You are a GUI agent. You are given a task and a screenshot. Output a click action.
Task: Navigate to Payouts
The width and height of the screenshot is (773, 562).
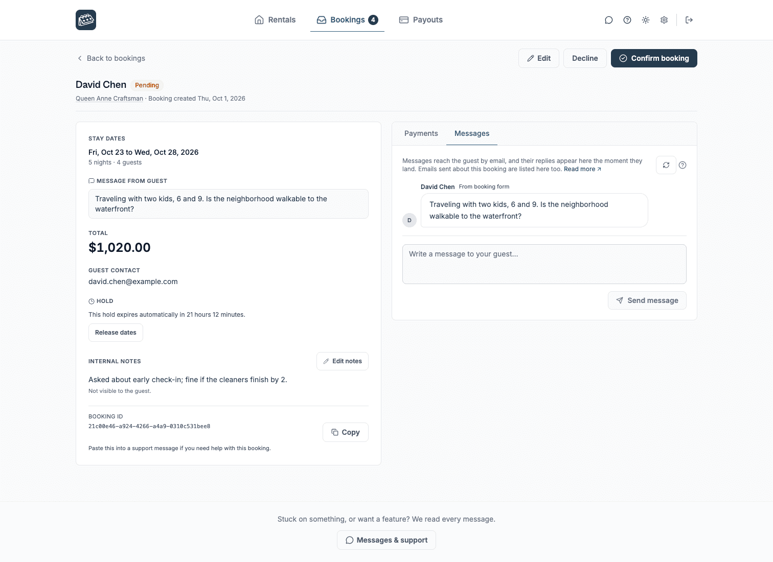point(421,20)
